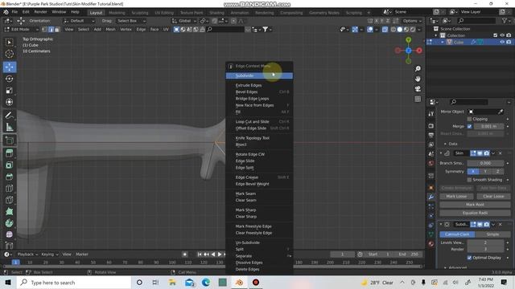The height and width of the screenshot is (289, 515).
Task: Toggle Collection exclude checkbox in outliner
Action: pos(496,35)
